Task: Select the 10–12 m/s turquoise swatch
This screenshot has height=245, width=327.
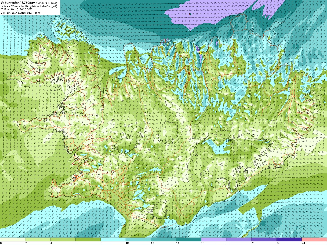Action: (x=138, y=240)
